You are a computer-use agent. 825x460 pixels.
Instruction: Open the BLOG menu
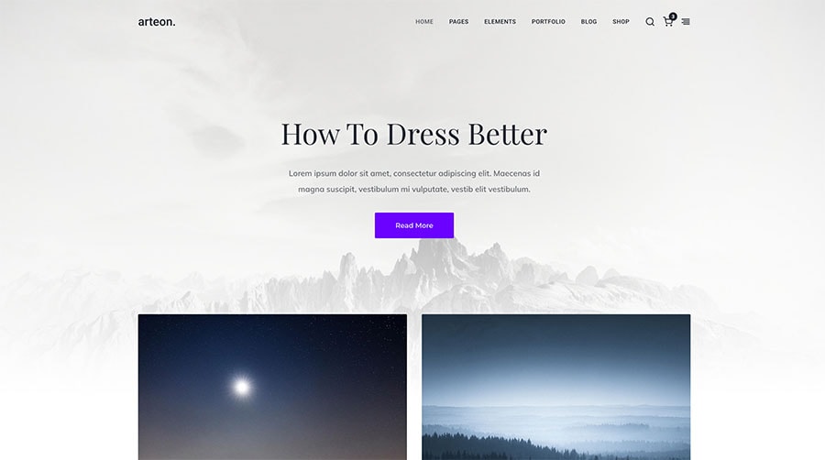[x=588, y=22]
